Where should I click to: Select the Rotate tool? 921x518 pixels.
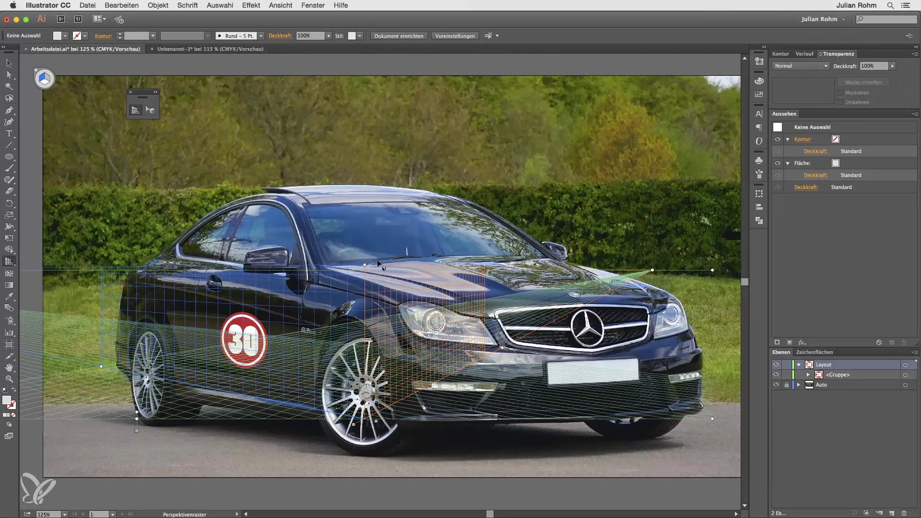point(9,203)
